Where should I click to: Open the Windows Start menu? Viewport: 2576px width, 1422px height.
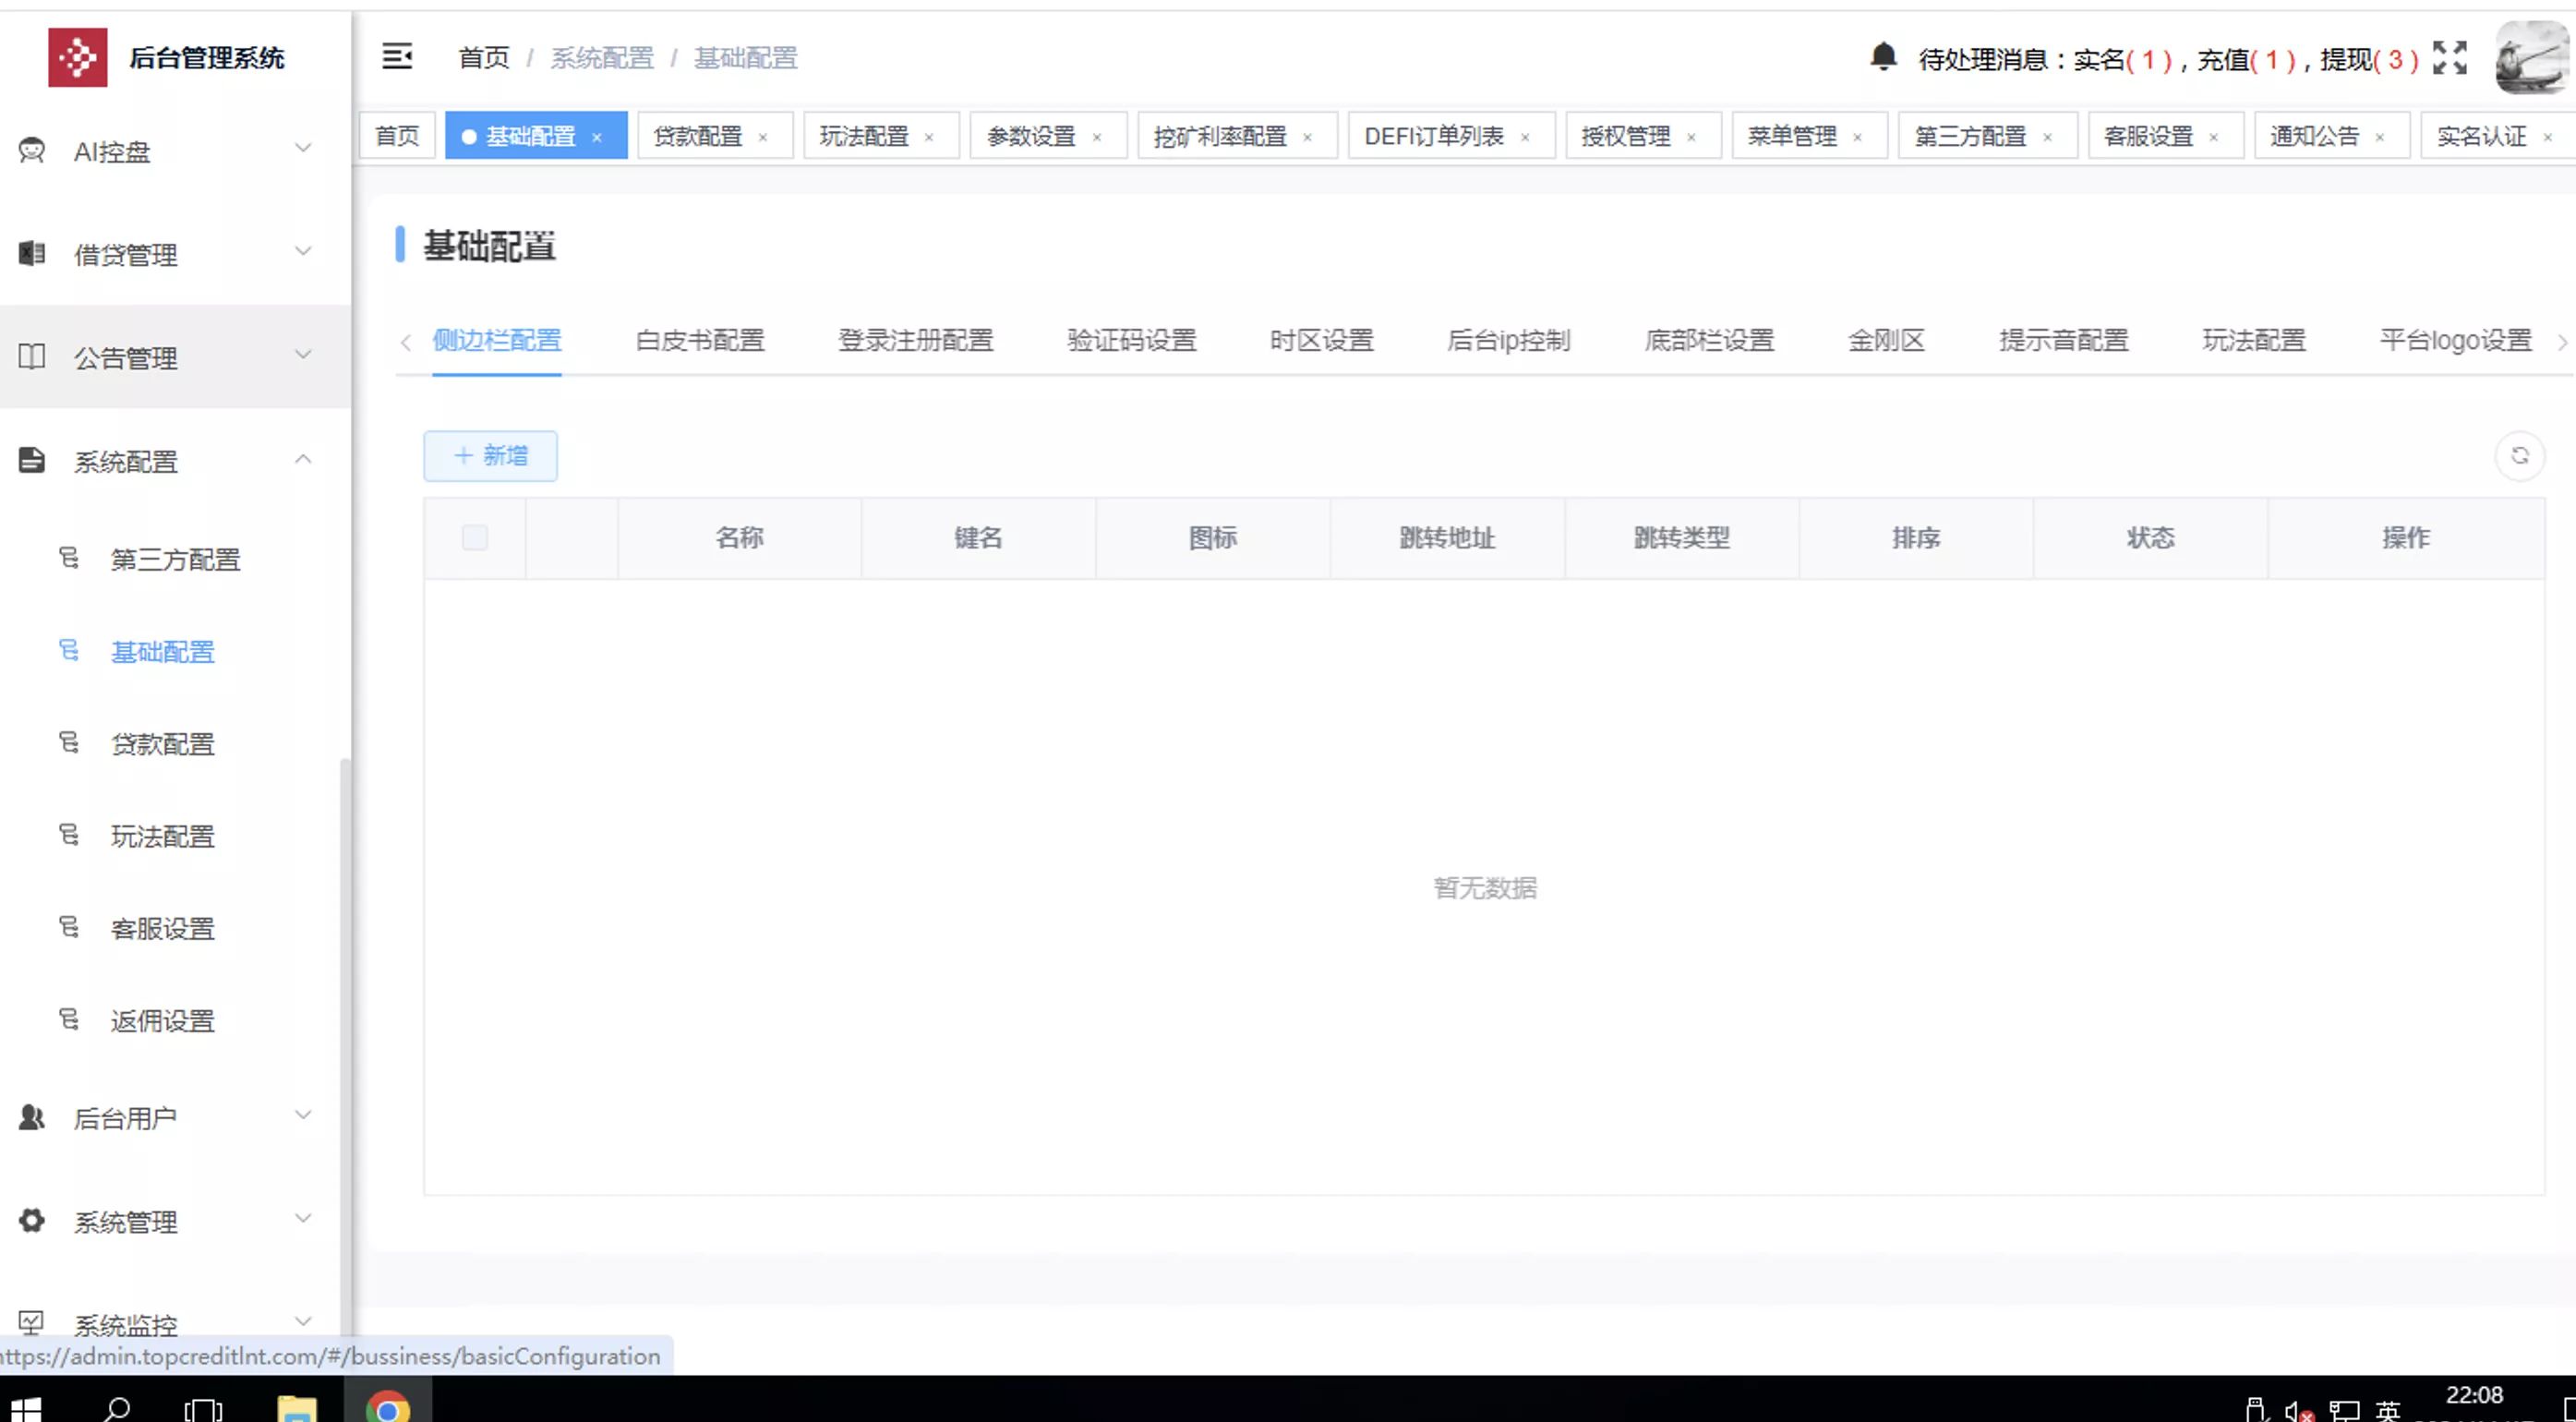[x=25, y=1409]
